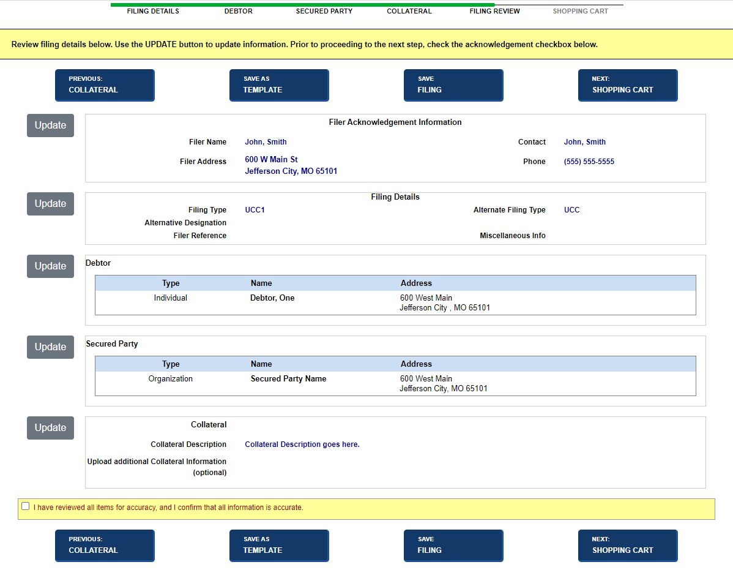This screenshot has height=570, width=733.
Task: Click filer name value John, Smith
Action: click(266, 141)
